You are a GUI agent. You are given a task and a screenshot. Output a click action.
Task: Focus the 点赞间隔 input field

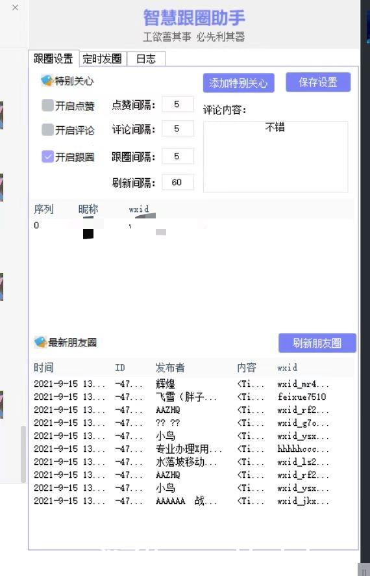click(177, 104)
